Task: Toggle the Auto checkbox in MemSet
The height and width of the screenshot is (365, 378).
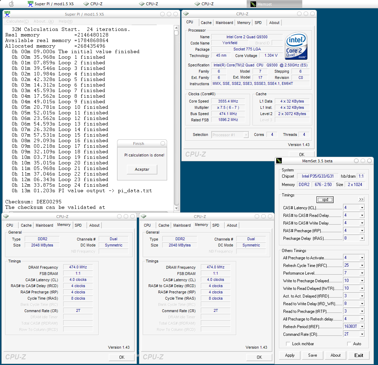Action: (349, 343)
